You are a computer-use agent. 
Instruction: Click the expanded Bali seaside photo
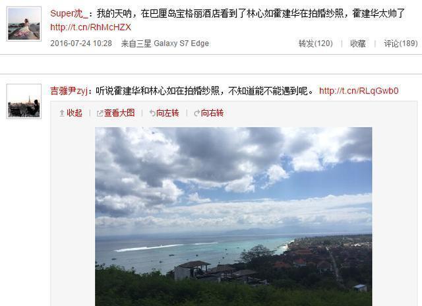click(x=233, y=216)
